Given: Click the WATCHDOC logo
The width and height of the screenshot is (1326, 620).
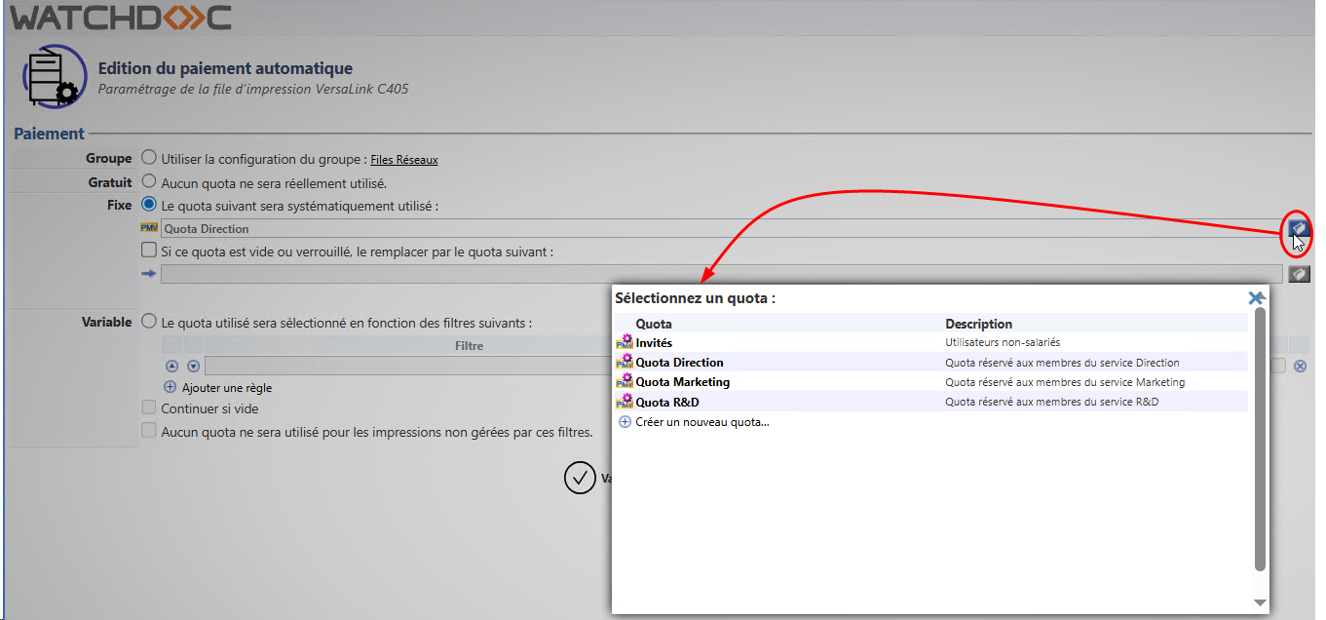Looking at the screenshot, I should (122, 18).
